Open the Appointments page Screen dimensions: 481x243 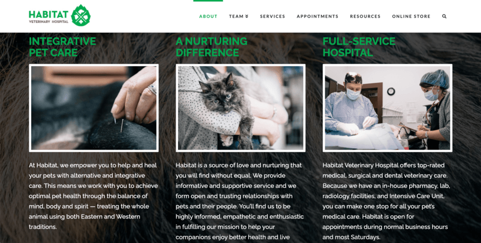tap(317, 16)
